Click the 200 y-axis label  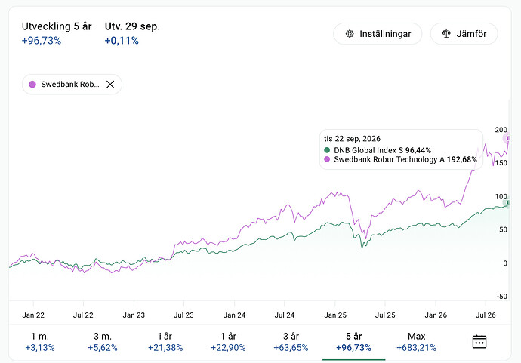point(501,130)
